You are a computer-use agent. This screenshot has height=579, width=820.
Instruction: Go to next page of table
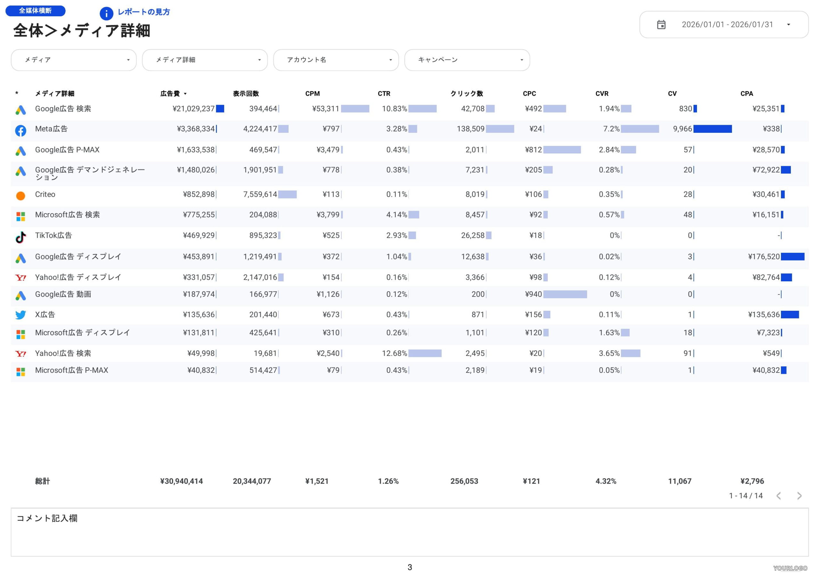[x=799, y=495]
